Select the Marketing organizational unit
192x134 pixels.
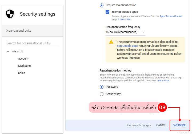24,66
